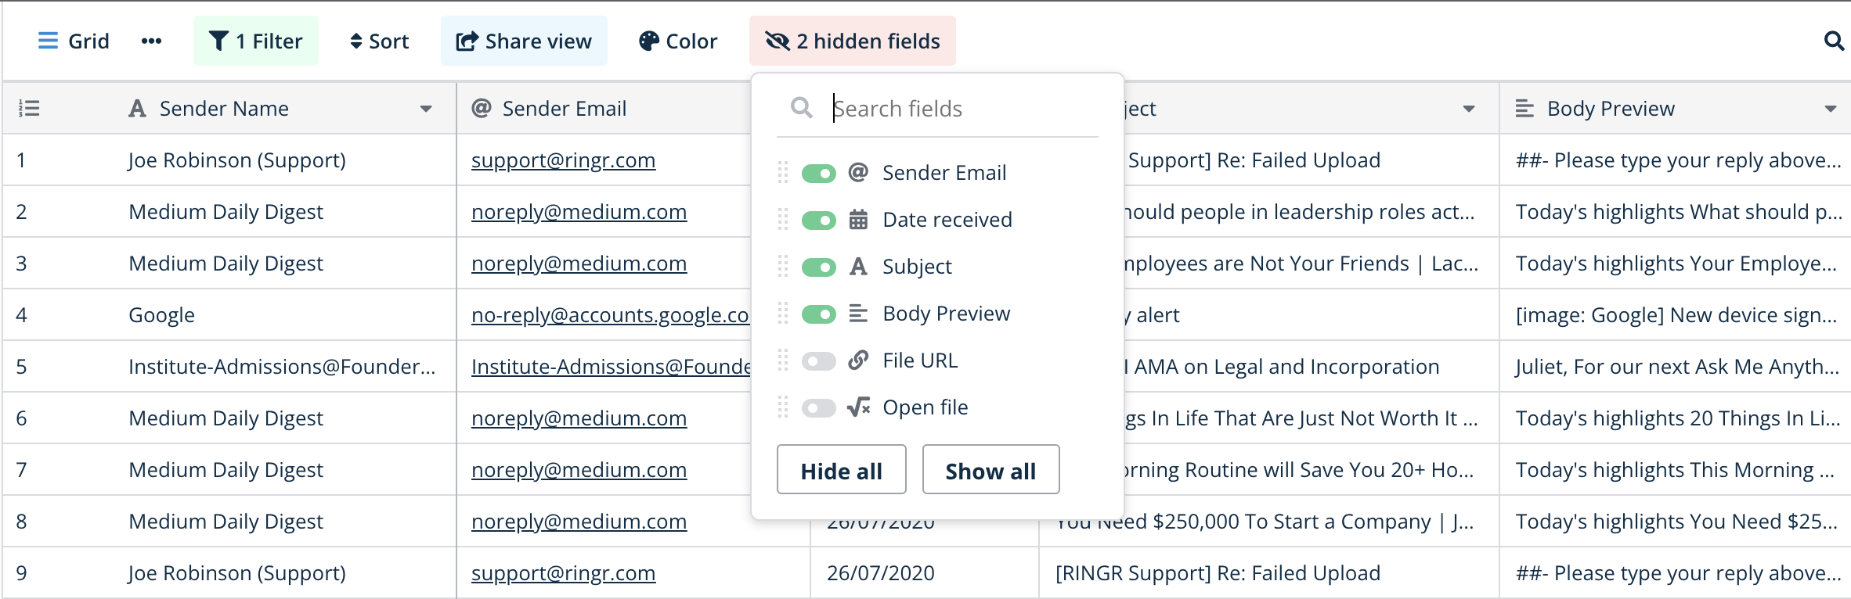Open the 1 Filter menu

[x=256, y=41]
